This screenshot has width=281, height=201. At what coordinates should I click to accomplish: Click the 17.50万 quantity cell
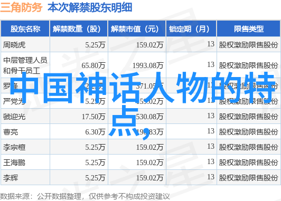tap(93, 117)
